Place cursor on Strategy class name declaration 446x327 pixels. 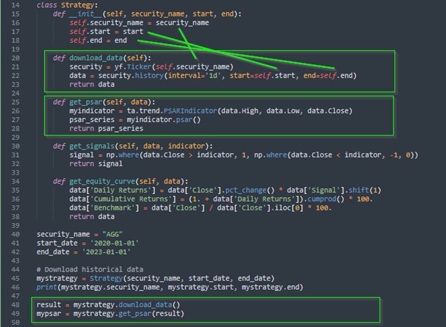(x=78, y=6)
